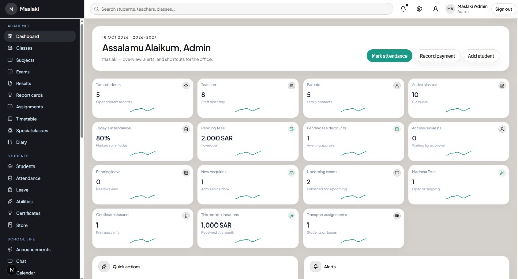Click the search magnifier icon
The height and width of the screenshot is (279, 518).
[x=96, y=9]
